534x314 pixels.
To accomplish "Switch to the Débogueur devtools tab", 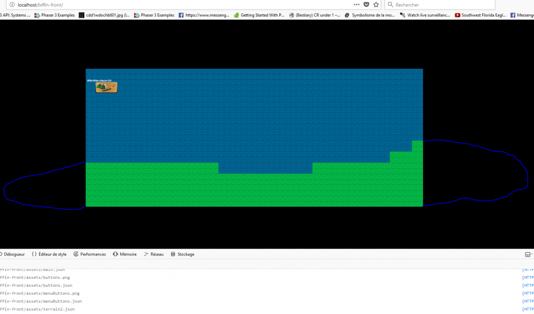I will click(12, 254).
